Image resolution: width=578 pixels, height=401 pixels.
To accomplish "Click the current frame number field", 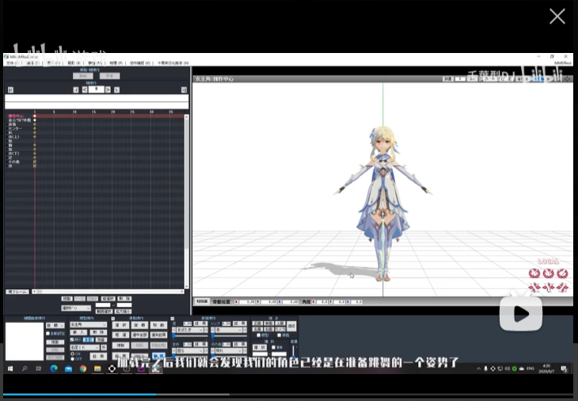I will pyautogui.click(x=97, y=89).
